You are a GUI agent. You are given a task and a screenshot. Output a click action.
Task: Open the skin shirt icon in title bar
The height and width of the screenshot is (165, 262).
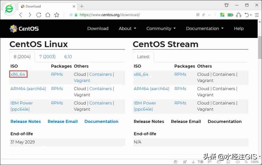227,5
